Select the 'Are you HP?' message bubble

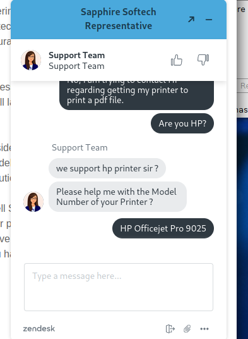182,123
